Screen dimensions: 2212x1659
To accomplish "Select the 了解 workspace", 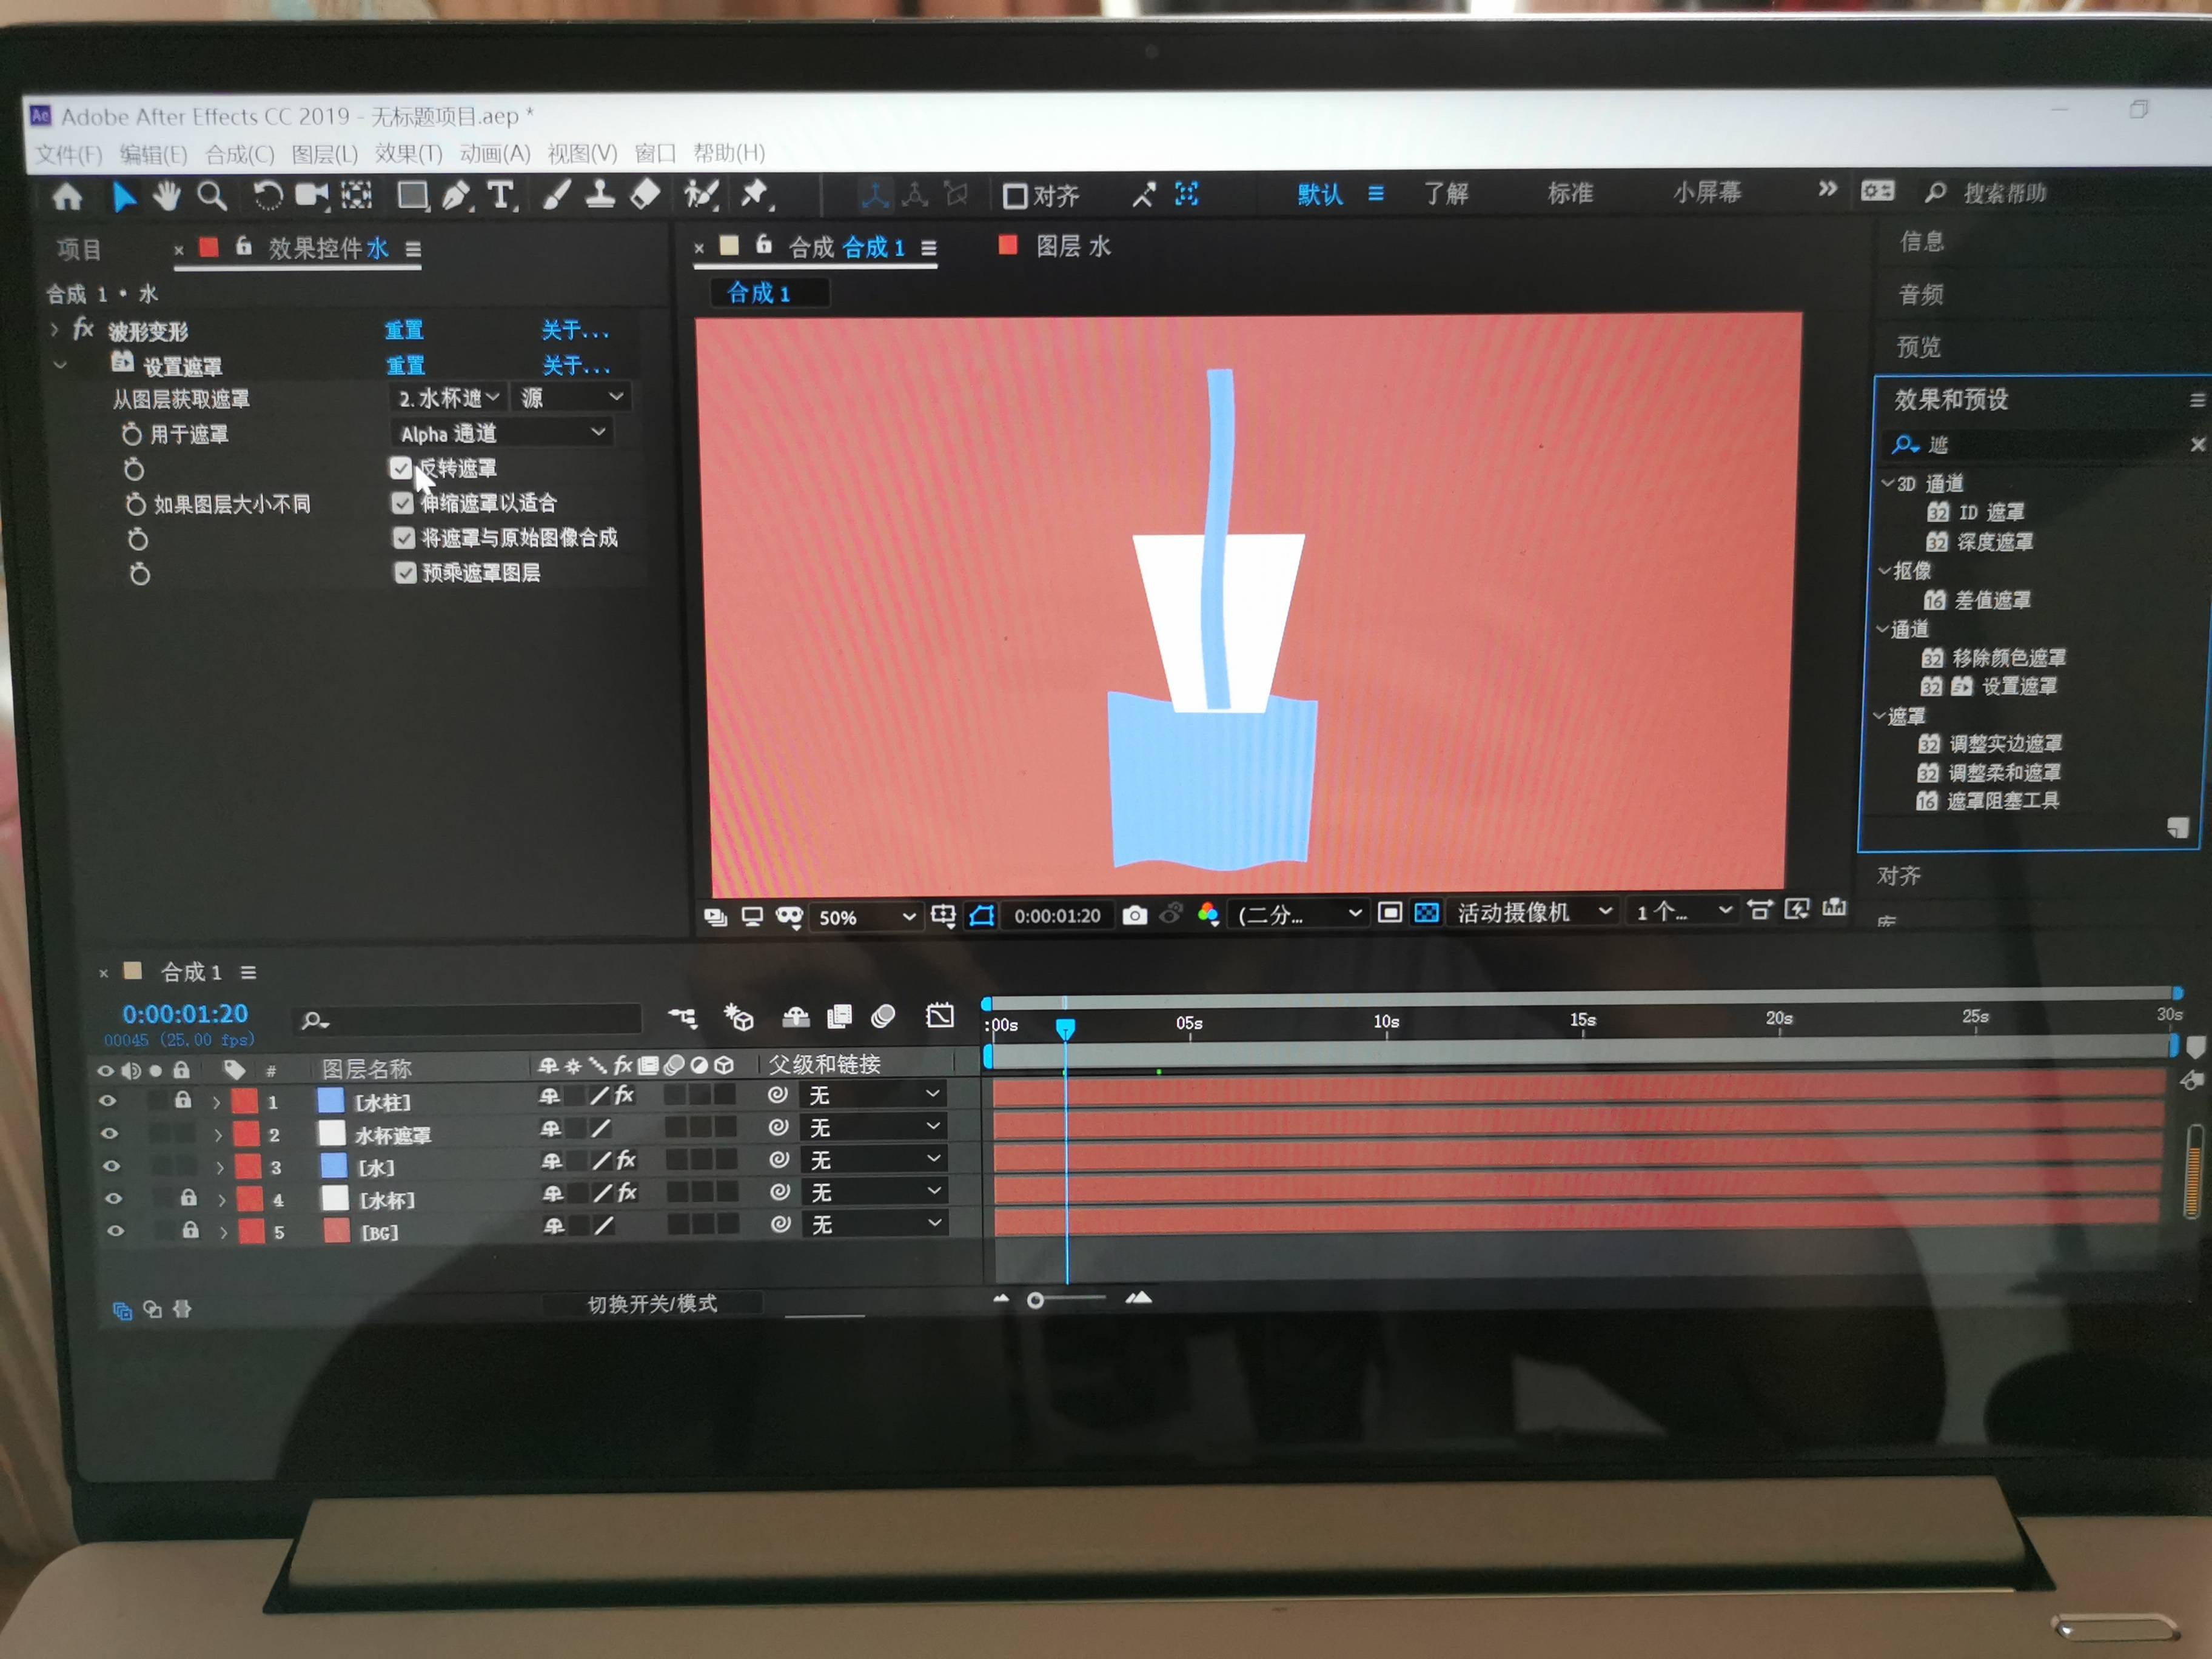I will coord(1446,194).
